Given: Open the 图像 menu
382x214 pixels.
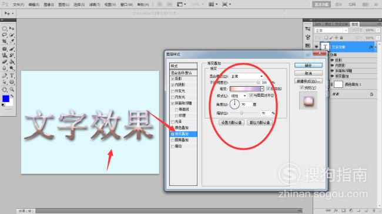Looking at the screenshot, I should [x=49, y=5].
